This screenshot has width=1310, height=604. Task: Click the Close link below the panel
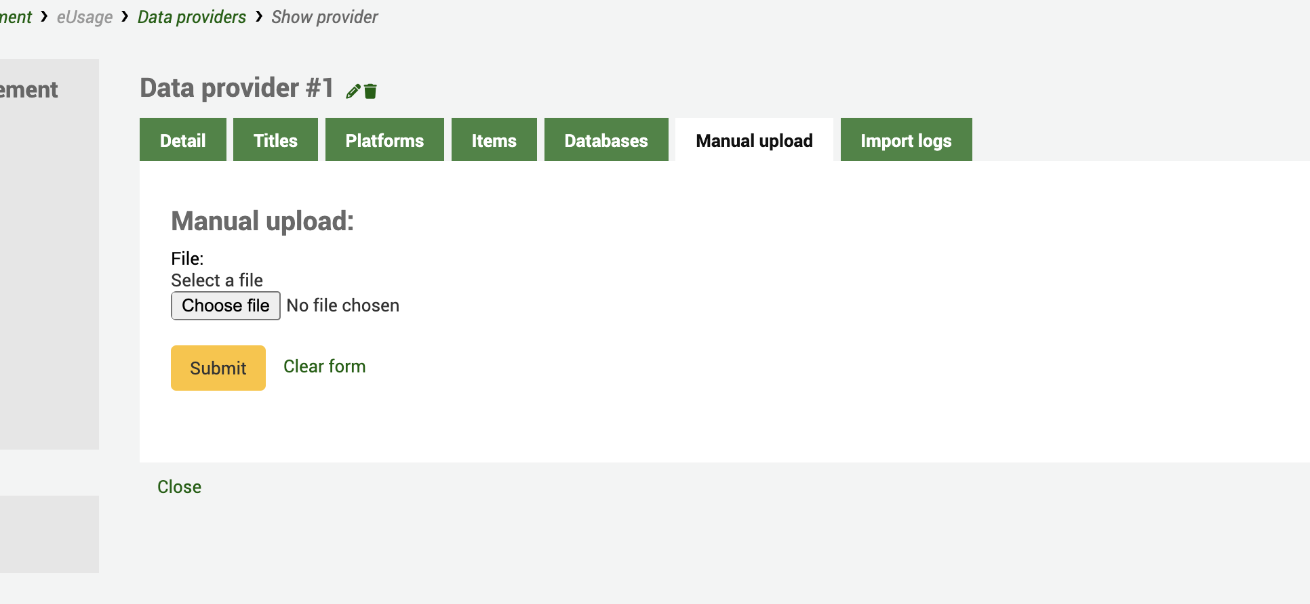(x=179, y=487)
